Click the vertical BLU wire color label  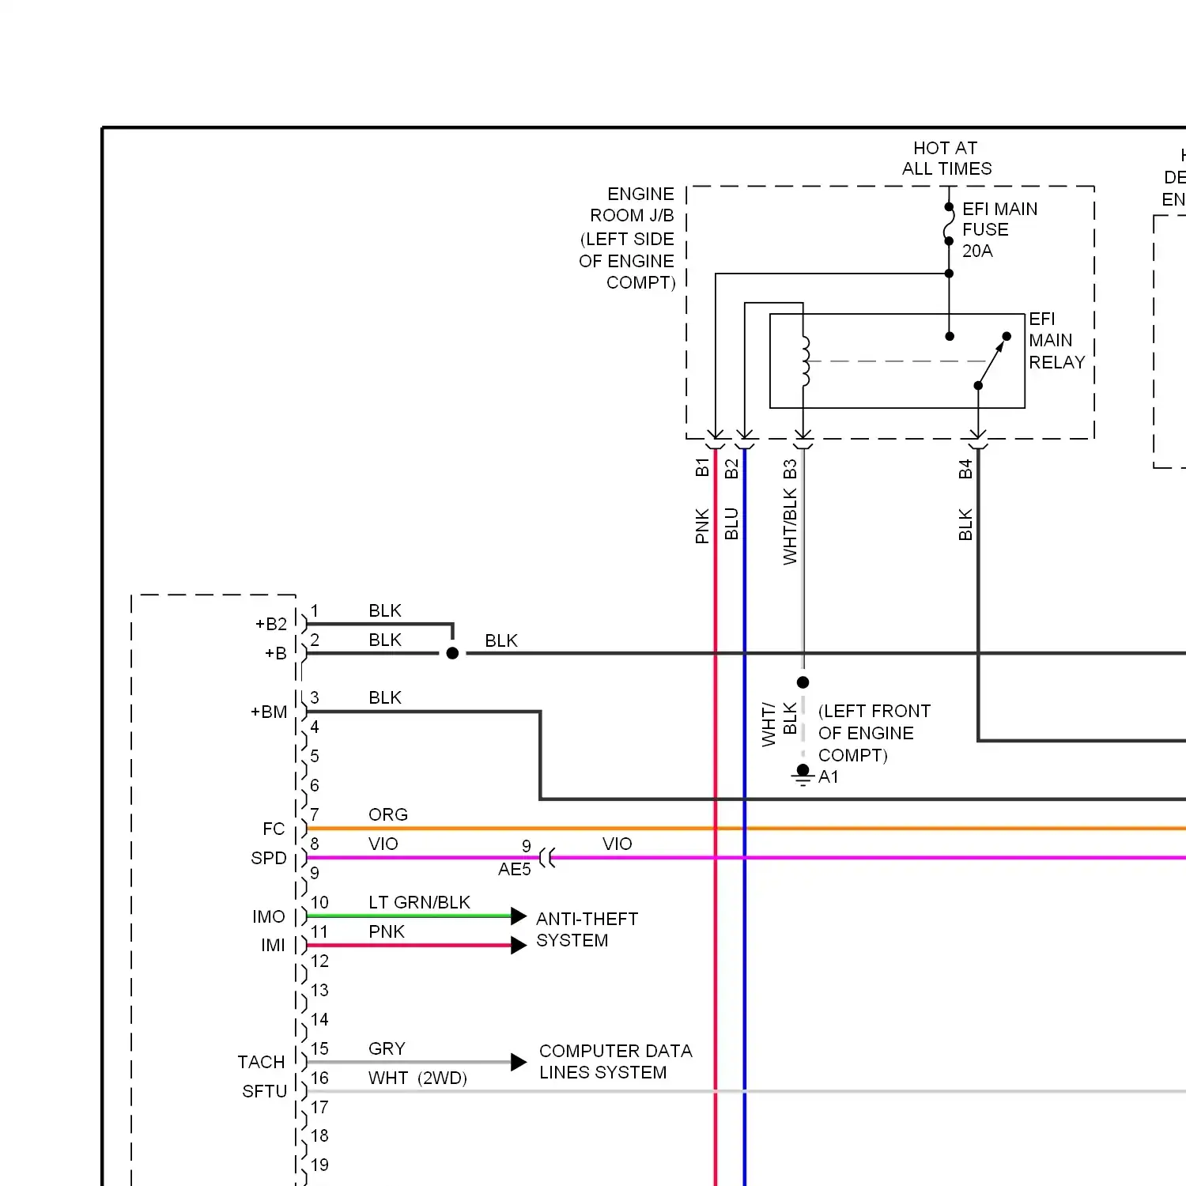click(731, 523)
